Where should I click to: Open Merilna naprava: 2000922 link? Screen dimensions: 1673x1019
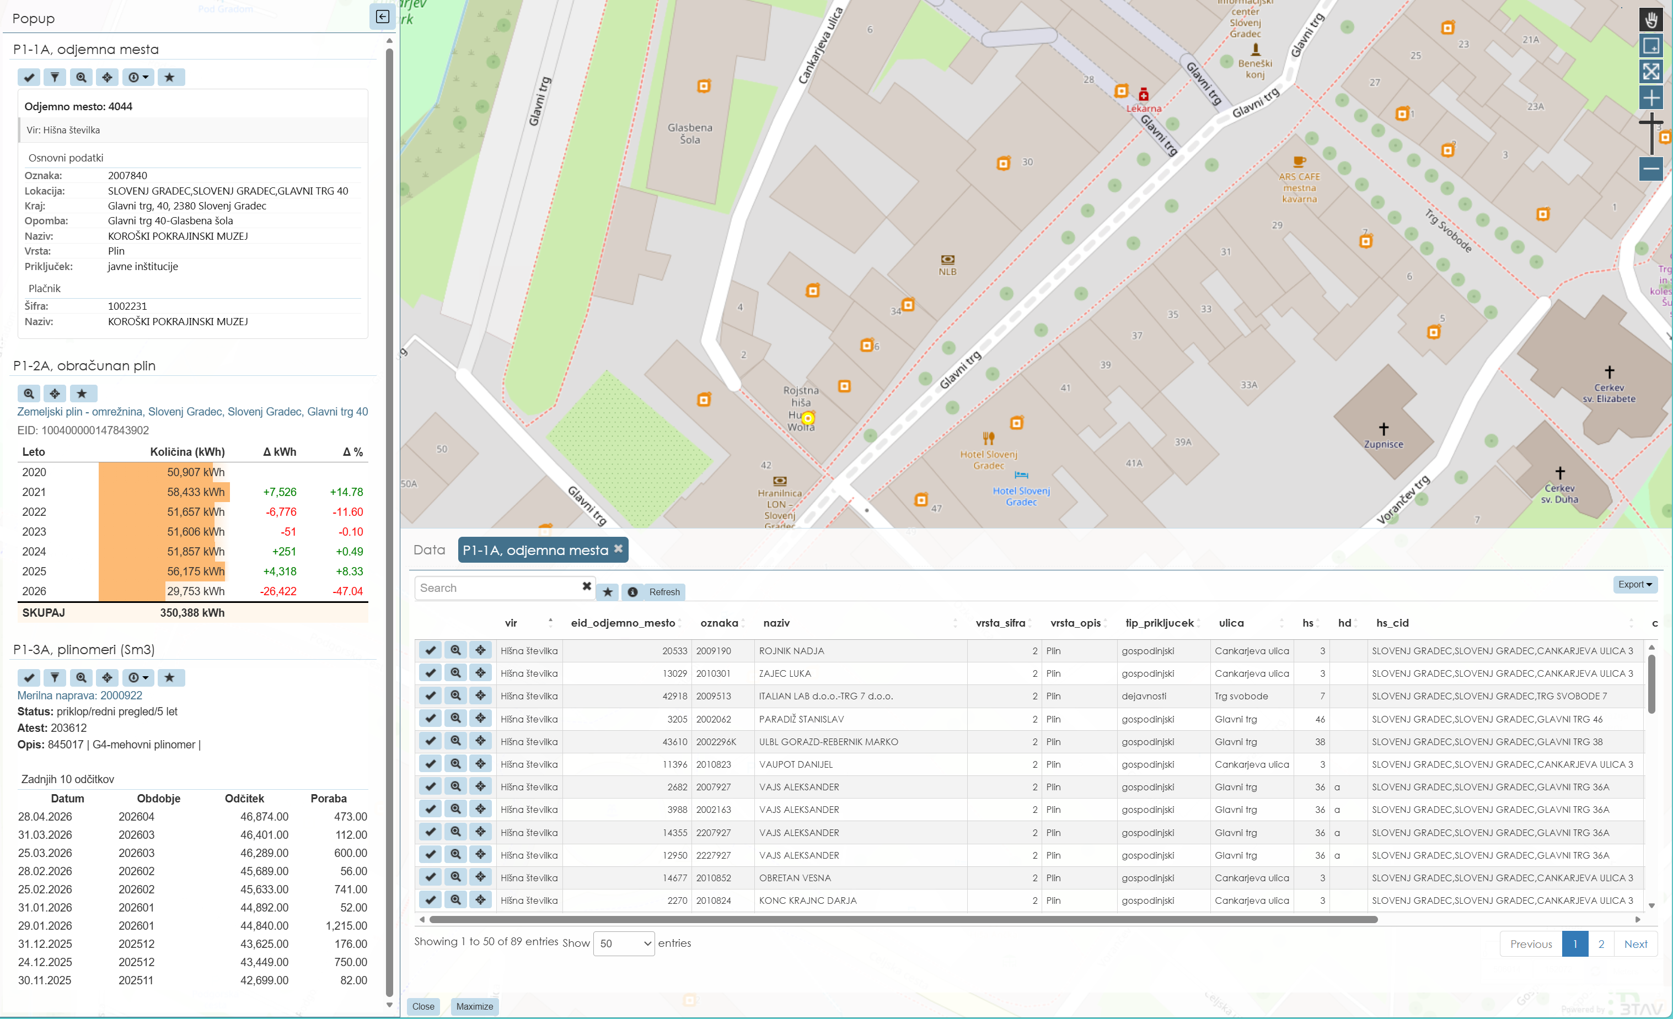(x=79, y=695)
